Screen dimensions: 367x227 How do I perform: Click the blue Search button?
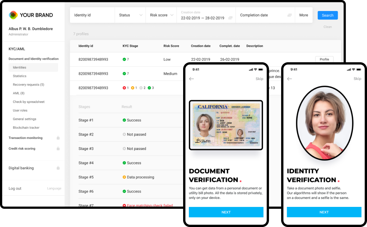tap(327, 15)
